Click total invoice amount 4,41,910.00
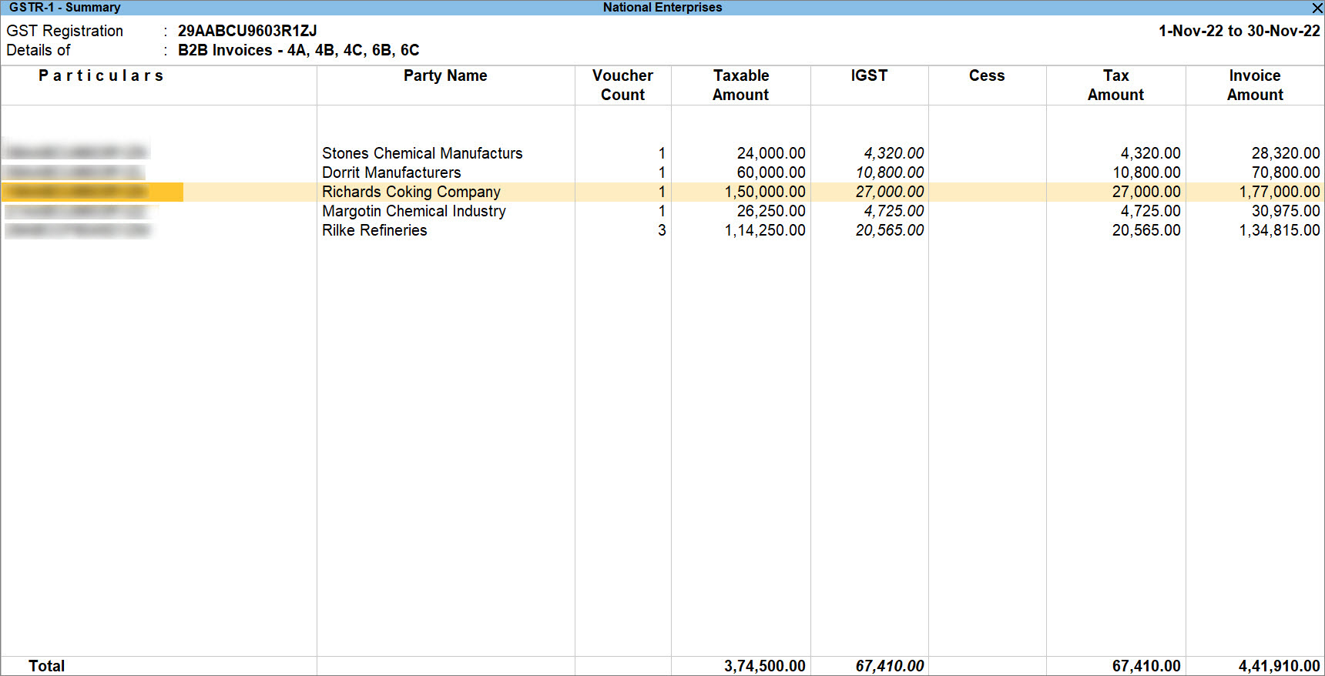 [1280, 666]
